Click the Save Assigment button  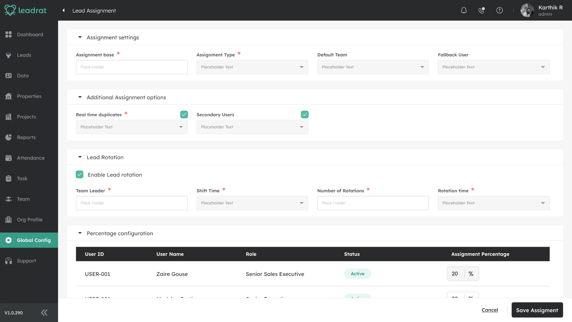tap(537, 310)
